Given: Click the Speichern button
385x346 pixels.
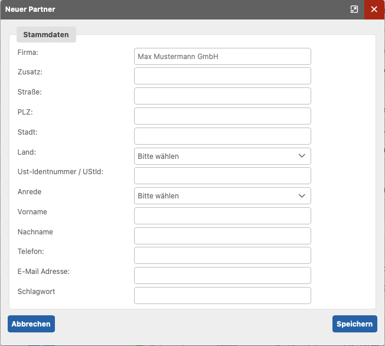Looking at the screenshot, I should point(355,324).
